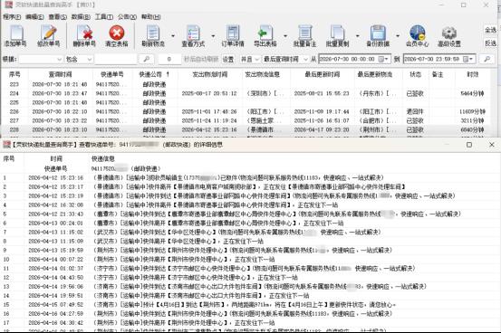Image resolution: width=501 pixels, height=333 pixels.
Task: Open the 帮助(H) menu
Action: (x=150, y=16)
